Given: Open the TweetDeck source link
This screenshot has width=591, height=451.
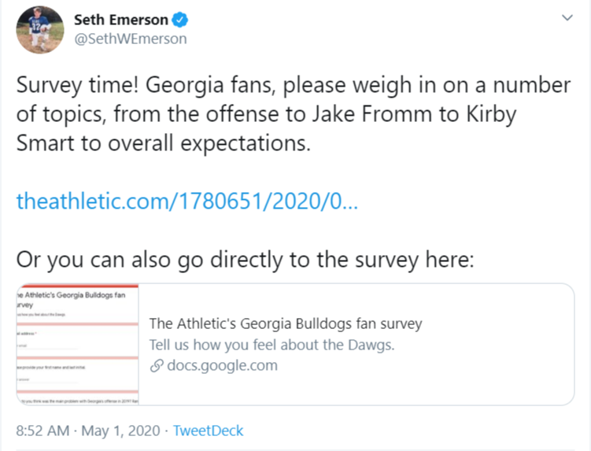Looking at the screenshot, I should (x=208, y=431).
